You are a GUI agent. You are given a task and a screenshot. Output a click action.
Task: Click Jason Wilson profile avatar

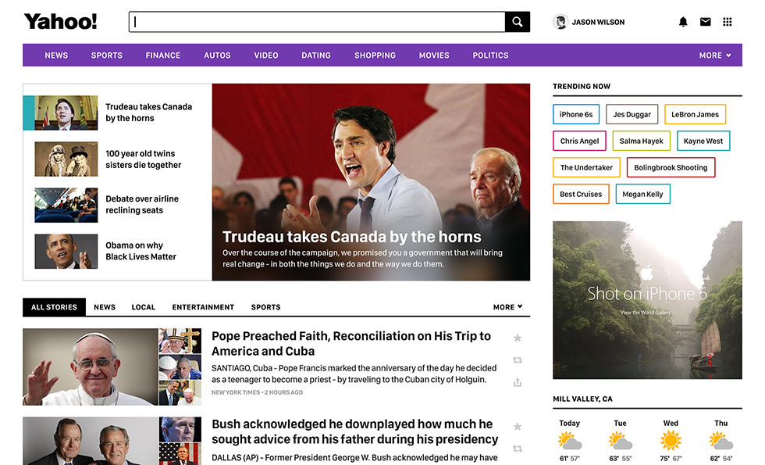[x=560, y=22]
